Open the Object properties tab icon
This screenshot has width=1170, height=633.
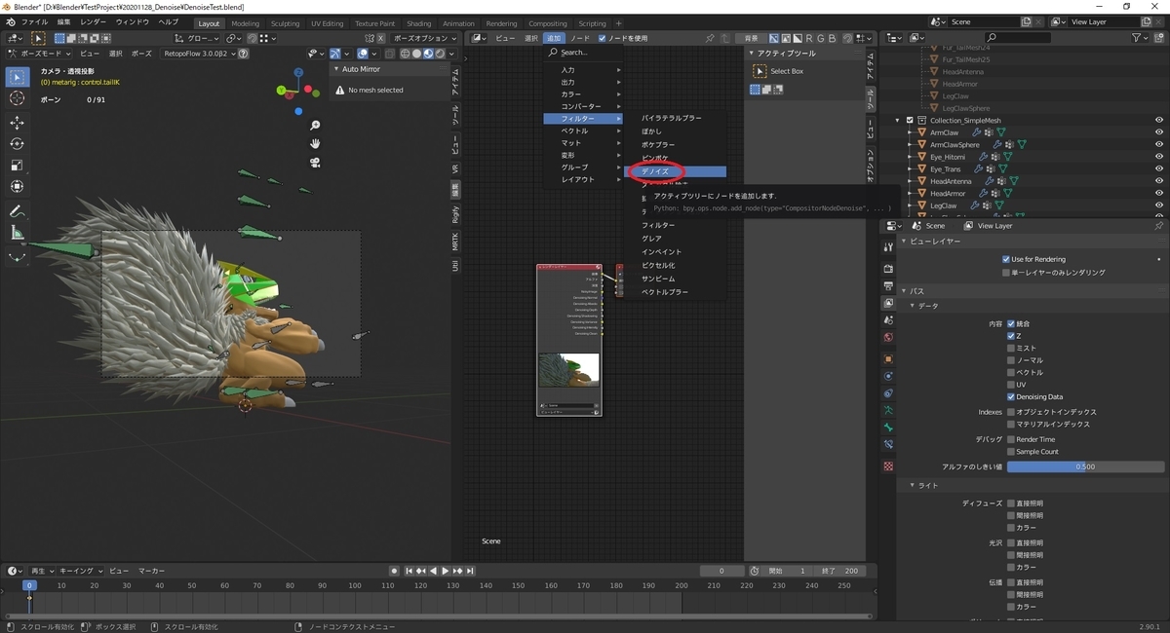(888, 358)
